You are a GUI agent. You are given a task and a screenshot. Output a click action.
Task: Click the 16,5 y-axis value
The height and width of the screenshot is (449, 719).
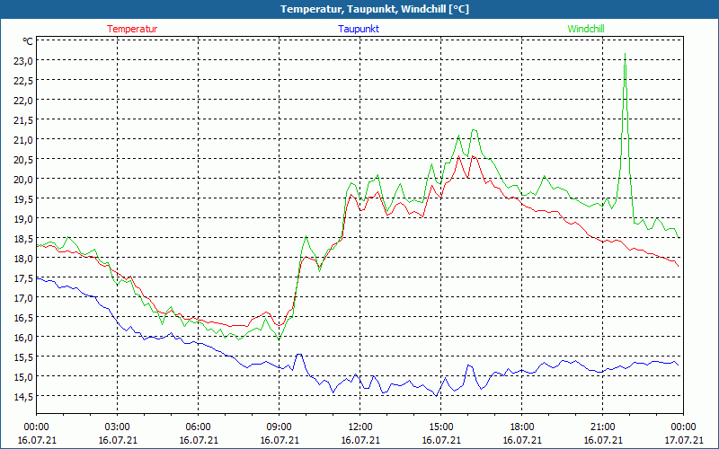[23, 317]
